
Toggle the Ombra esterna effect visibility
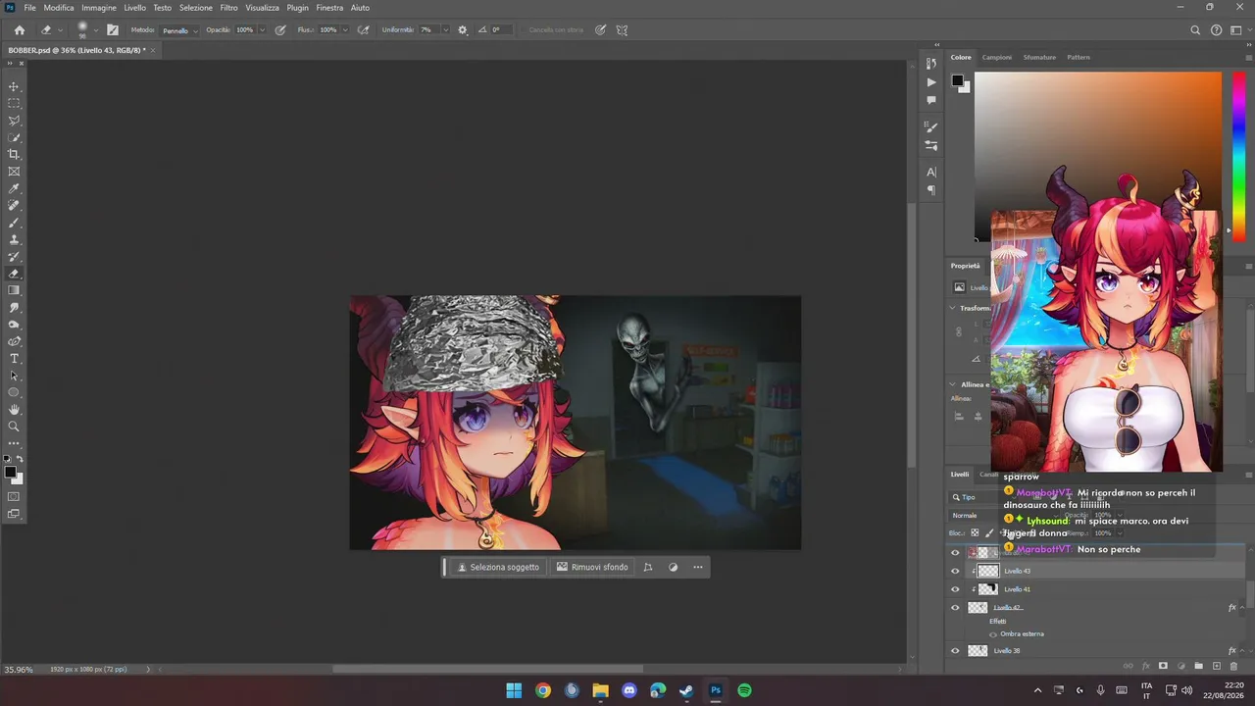[992, 634]
